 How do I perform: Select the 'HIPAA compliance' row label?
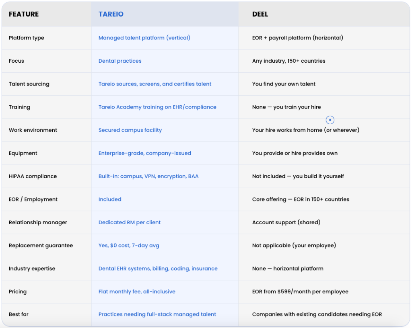click(33, 176)
